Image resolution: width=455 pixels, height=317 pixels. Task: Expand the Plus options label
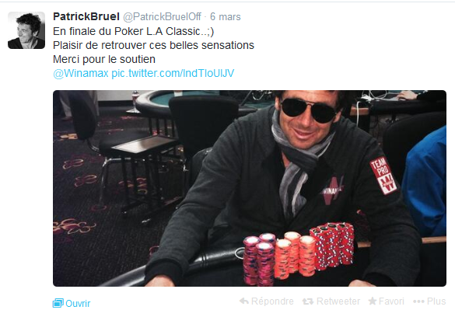click(x=436, y=301)
